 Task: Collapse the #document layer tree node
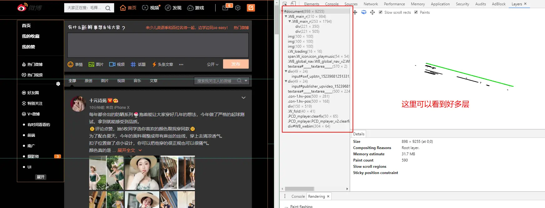pyautogui.click(x=282, y=11)
